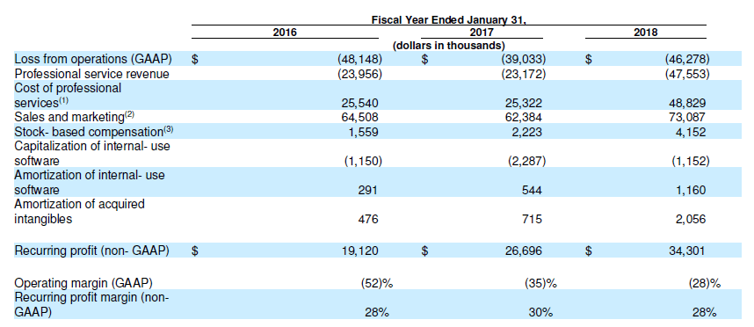The image size is (754, 327).
Task: Click the 30% recurring profit margin
Action: tap(540, 313)
